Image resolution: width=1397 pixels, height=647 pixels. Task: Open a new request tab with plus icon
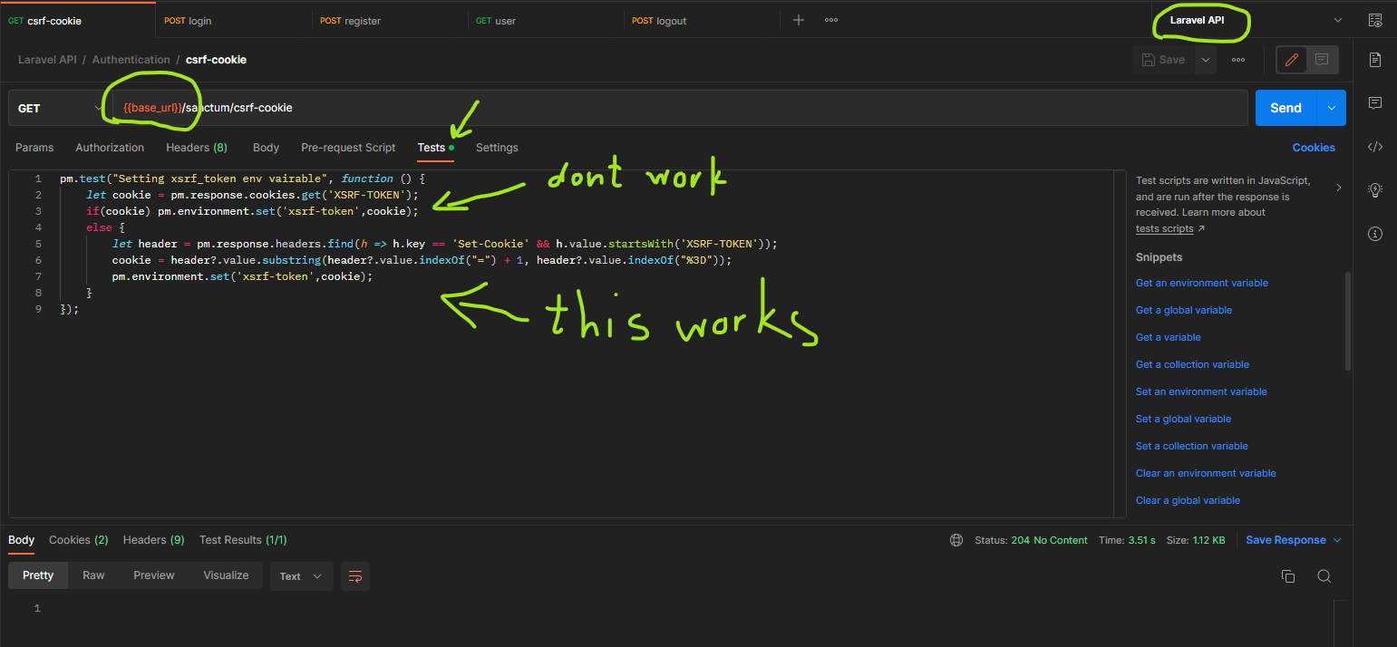pos(798,20)
